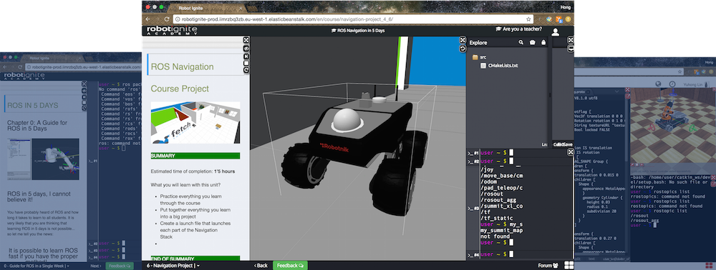Screen dimensions: 716x270
Task: Open the grid layout icon at bottom right
Action: pos(569,266)
